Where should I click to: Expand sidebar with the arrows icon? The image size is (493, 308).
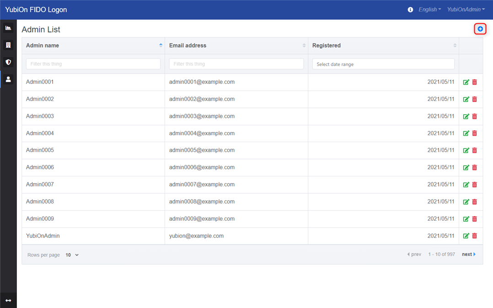[x=8, y=300]
